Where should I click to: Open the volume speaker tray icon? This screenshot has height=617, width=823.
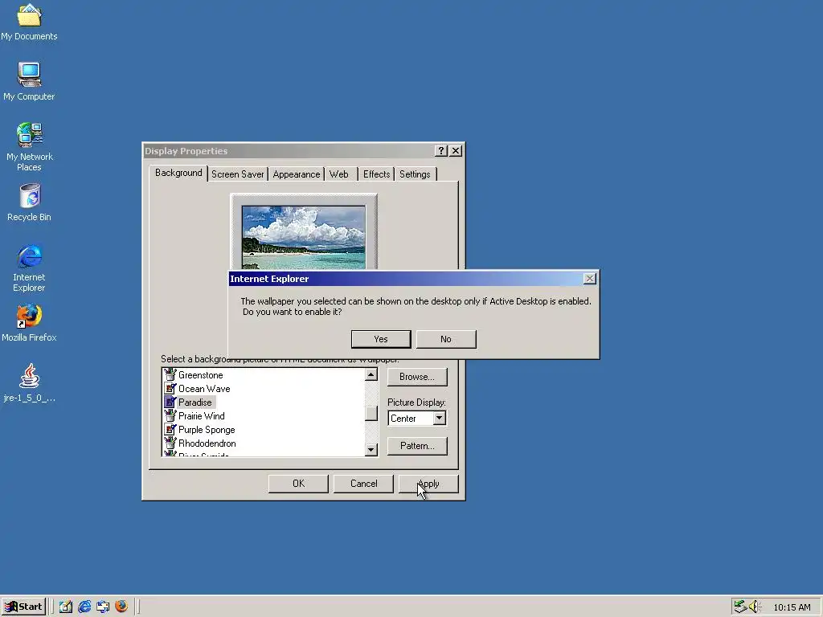pyautogui.click(x=755, y=607)
